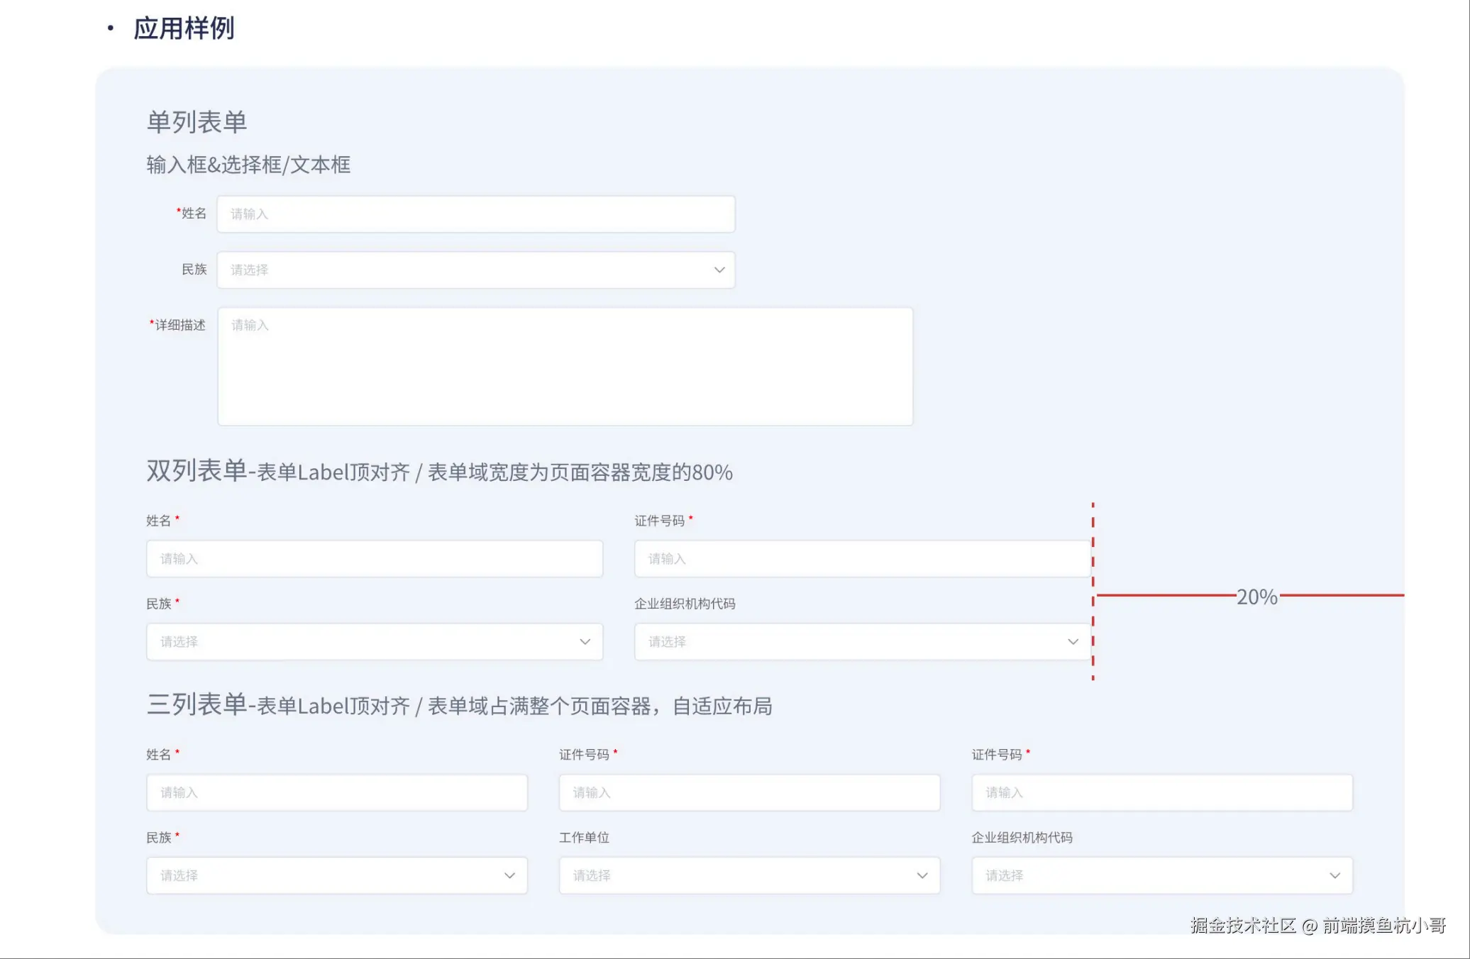Click 证件号码 input in two-column form
Viewport: 1470px width, 959px height.
pyautogui.click(x=862, y=559)
